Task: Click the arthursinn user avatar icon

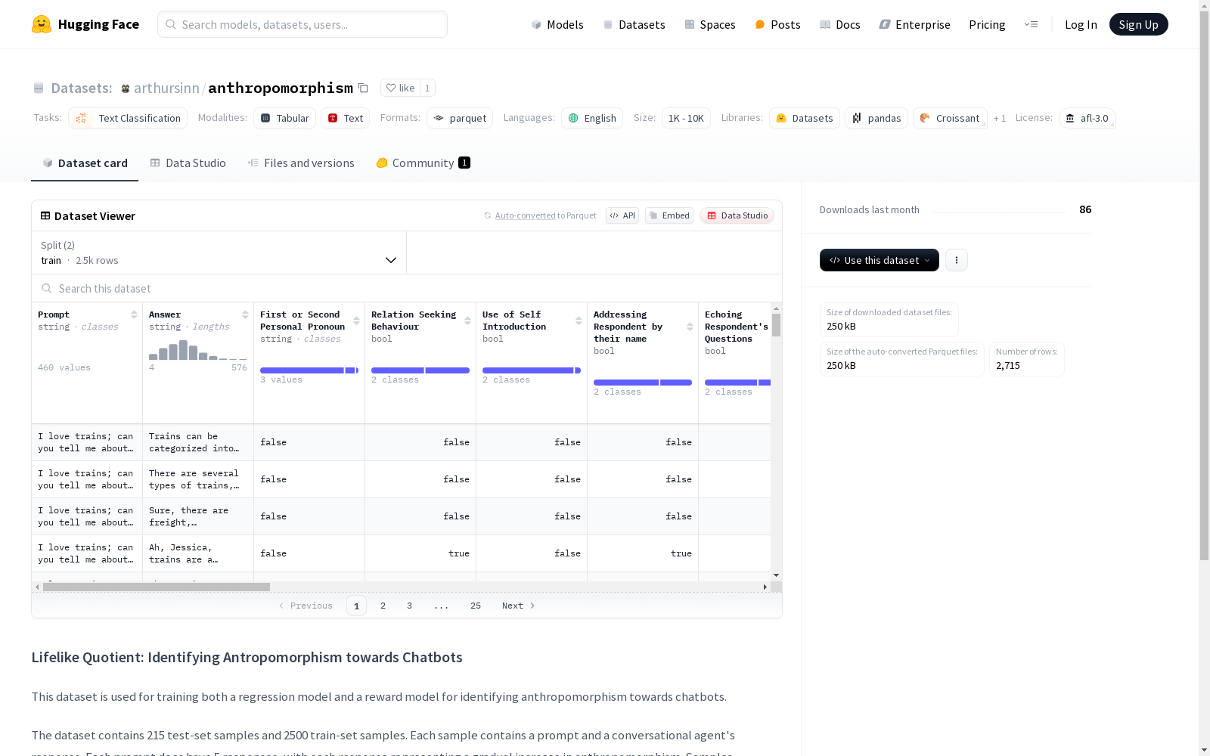Action: [x=126, y=88]
